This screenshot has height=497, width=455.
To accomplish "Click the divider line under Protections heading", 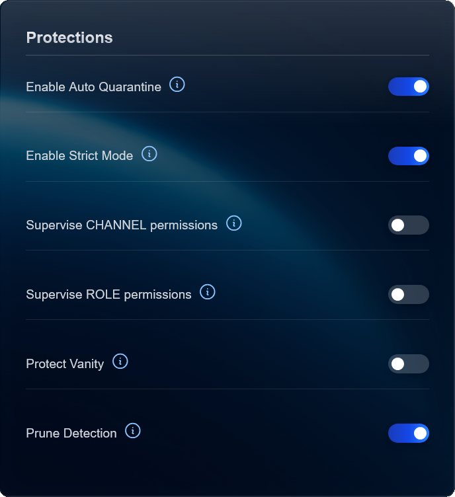I will click(227, 55).
